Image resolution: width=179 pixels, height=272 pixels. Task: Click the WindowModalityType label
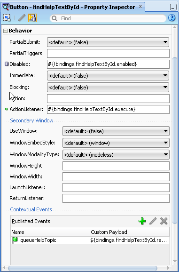coord(34,154)
